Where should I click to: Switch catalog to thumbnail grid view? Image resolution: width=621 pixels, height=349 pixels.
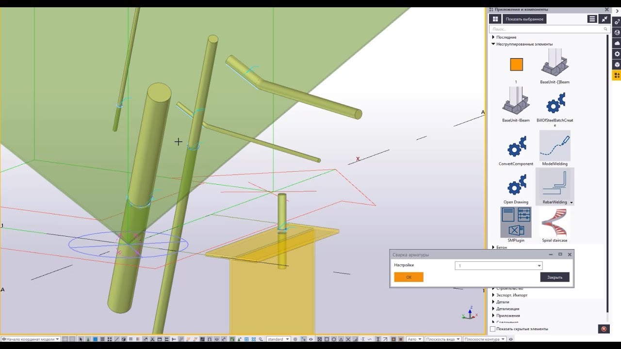(495, 19)
